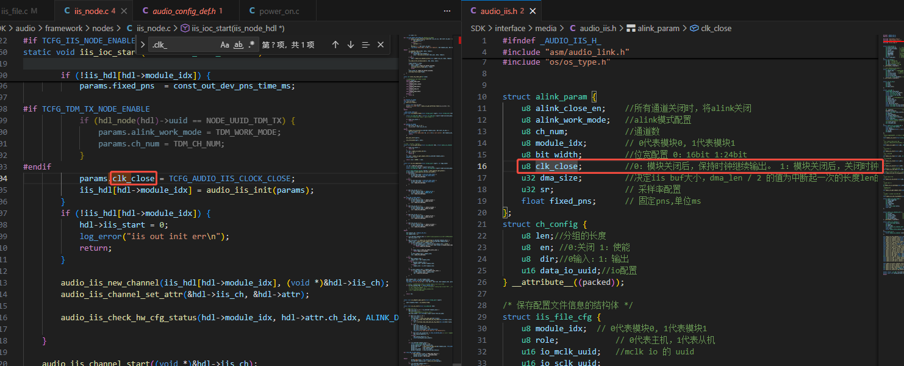Toggle Find in Selection in find widget
The width and height of the screenshot is (904, 366).
365,45
